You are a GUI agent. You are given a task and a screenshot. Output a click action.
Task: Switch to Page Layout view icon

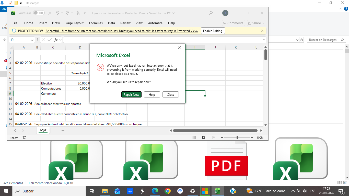tap(204, 138)
